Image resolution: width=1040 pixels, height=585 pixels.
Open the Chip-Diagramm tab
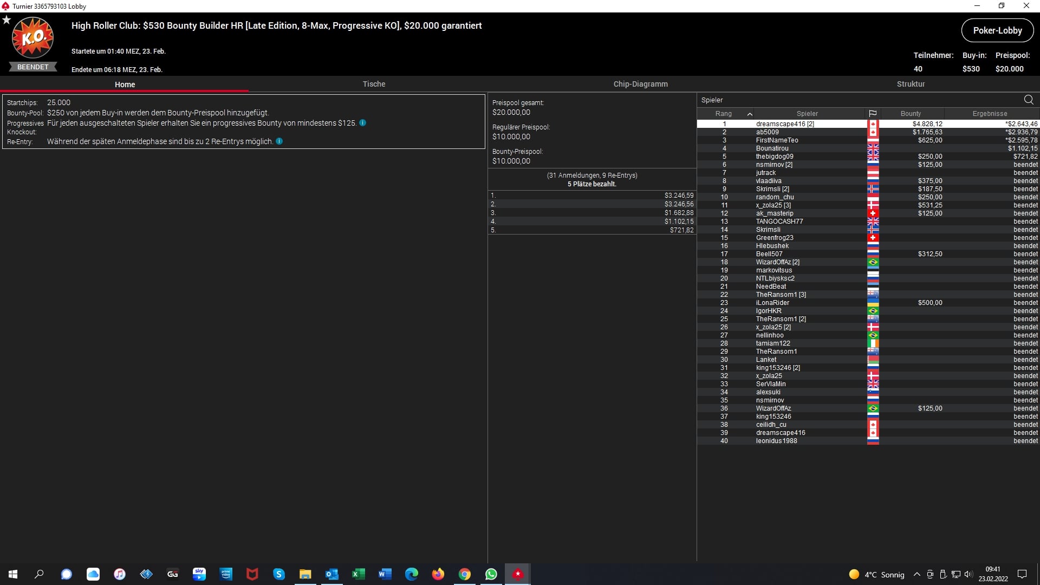[640, 84]
